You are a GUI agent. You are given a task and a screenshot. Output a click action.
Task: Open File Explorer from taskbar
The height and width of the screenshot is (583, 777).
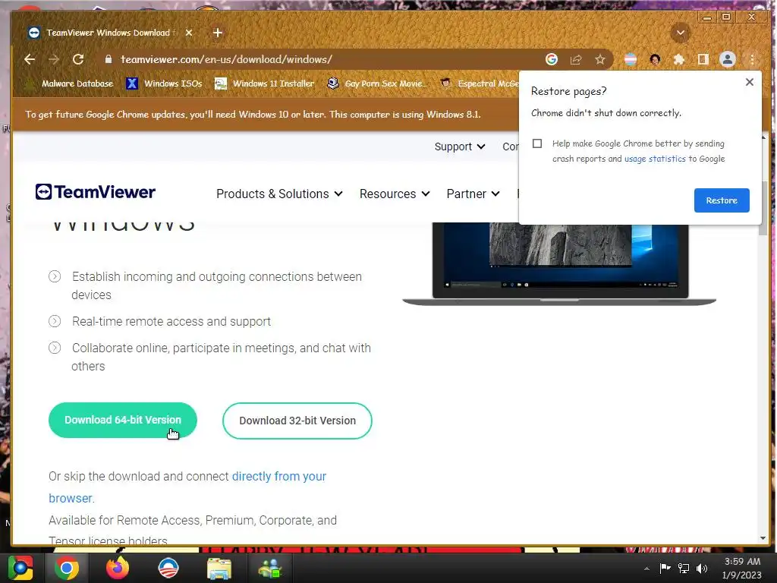[x=219, y=569]
